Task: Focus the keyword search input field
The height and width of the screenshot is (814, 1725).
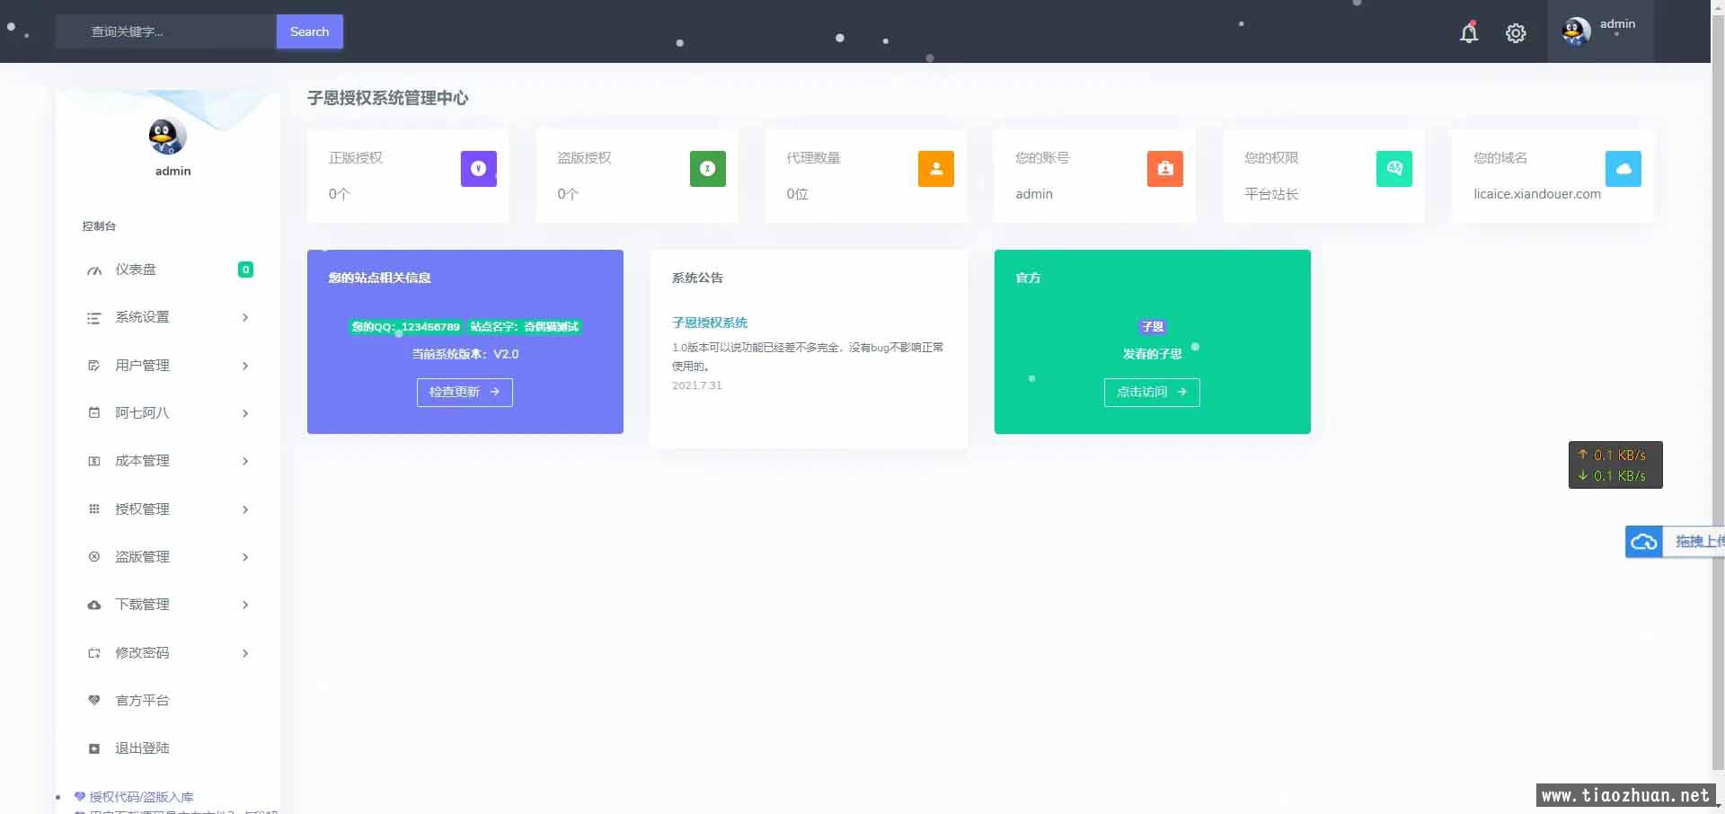Action: coord(166,31)
